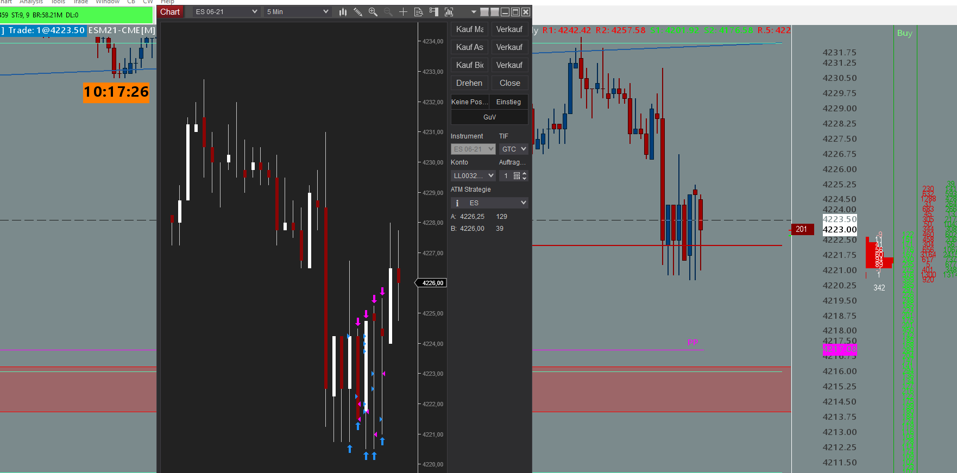Image resolution: width=957 pixels, height=473 pixels.
Task: Click the Kauf Market button
Action: coord(470,29)
